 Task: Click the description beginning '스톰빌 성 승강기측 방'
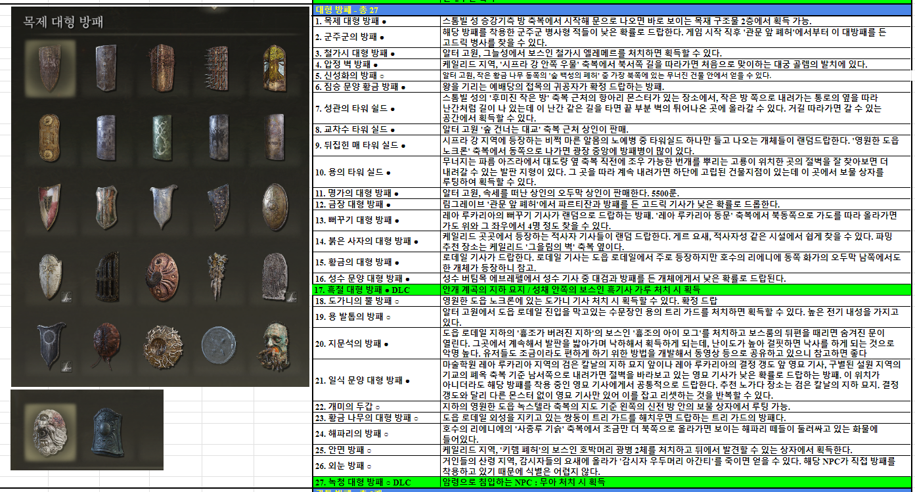(x=677, y=21)
